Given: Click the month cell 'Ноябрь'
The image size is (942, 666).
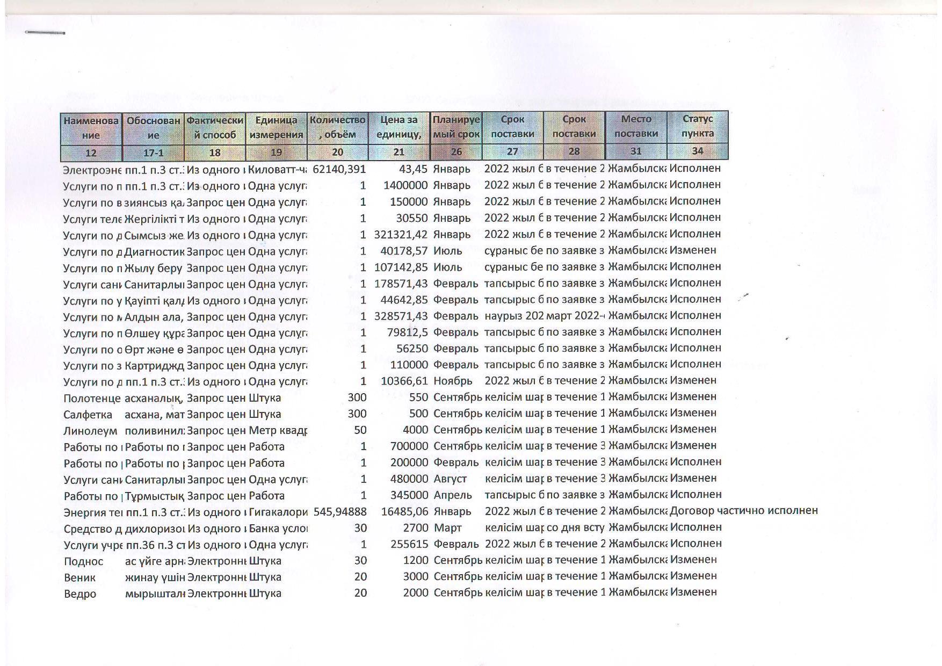Looking at the screenshot, I should point(453,381).
